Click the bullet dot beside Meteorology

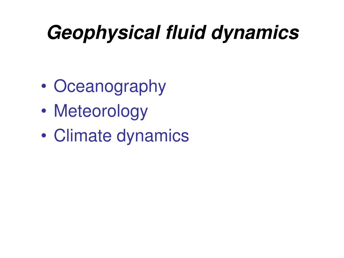(x=44, y=111)
